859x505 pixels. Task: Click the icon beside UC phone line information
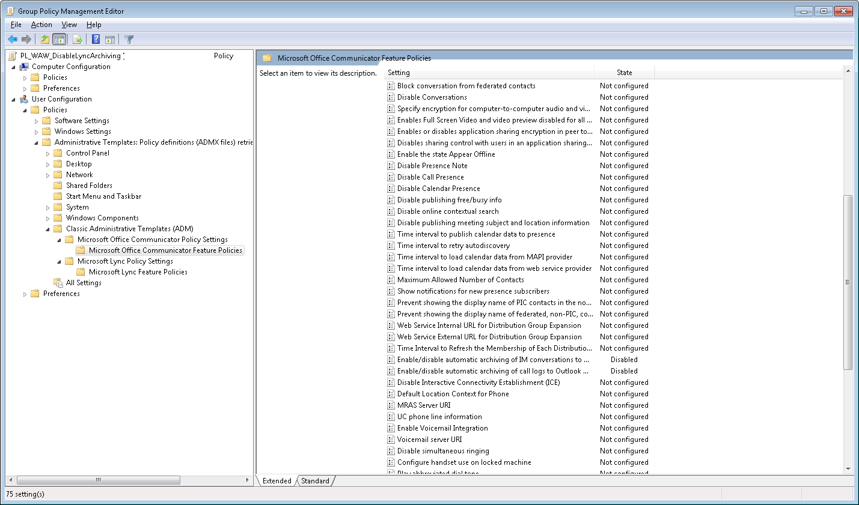391,417
